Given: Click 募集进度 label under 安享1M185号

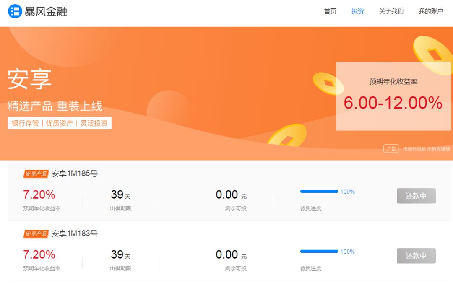Looking at the screenshot, I should (311, 208).
